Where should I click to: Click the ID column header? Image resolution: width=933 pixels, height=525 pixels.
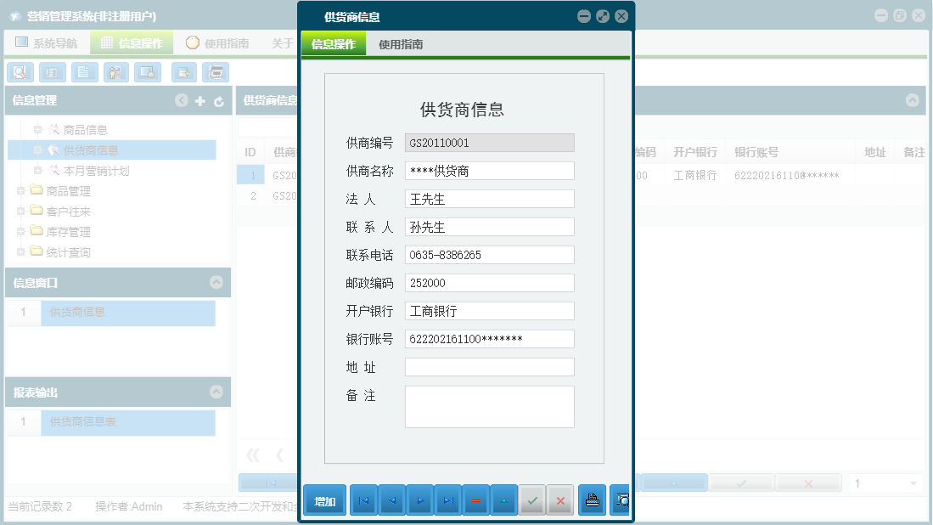pyautogui.click(x=250, y=152)
